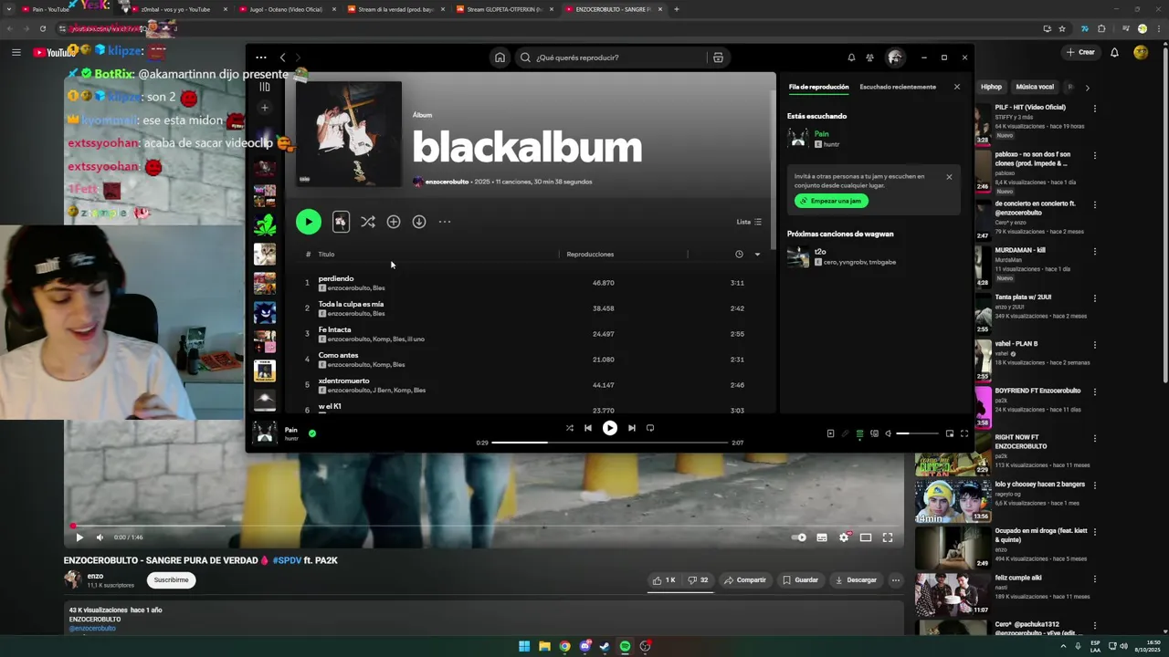Mute the YouTube video player
Screen dimensions: 1169x657
100,537
